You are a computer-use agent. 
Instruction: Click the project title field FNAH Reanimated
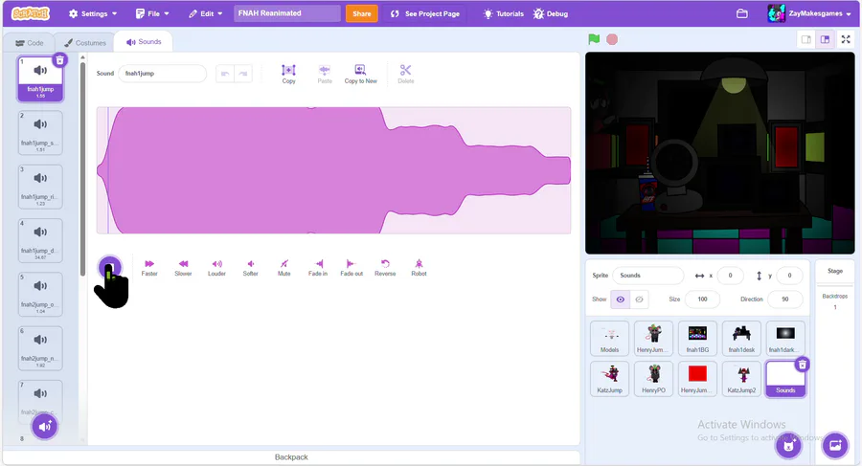point(287,13)
